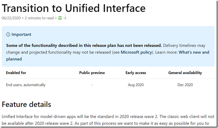Select the Enabled for column header
The image size is (218, 128).
[x=16, y=73]
